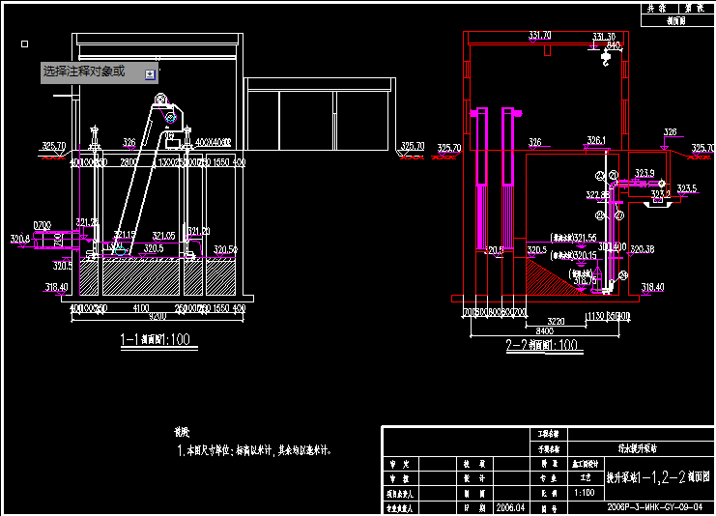The height and width of the screenshot is (516, 716).
Task: Select the D200 pipe label on the left
Action: (x=42, y=226)
